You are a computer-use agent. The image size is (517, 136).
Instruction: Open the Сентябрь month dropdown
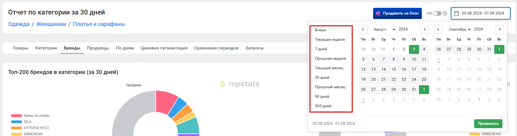460,29
